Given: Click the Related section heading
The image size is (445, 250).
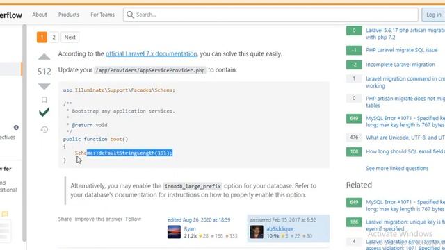Looking at the screenshot, I should 359,185.
